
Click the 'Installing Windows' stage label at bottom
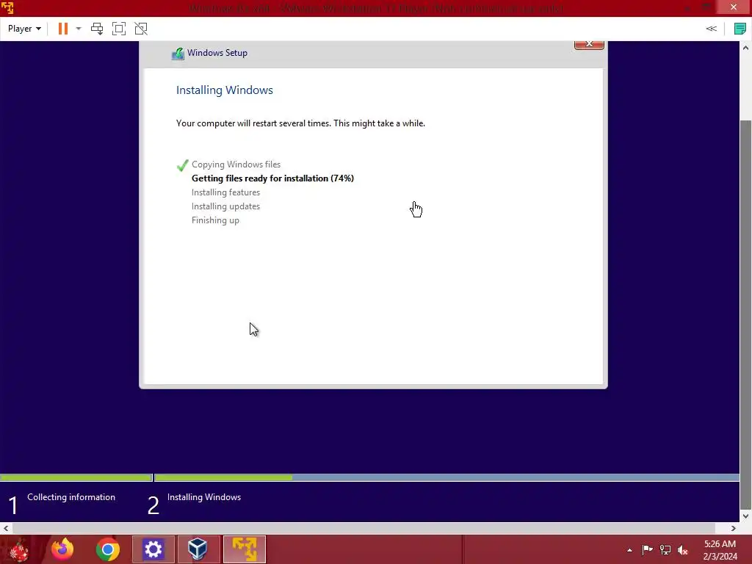pos(204,497)
